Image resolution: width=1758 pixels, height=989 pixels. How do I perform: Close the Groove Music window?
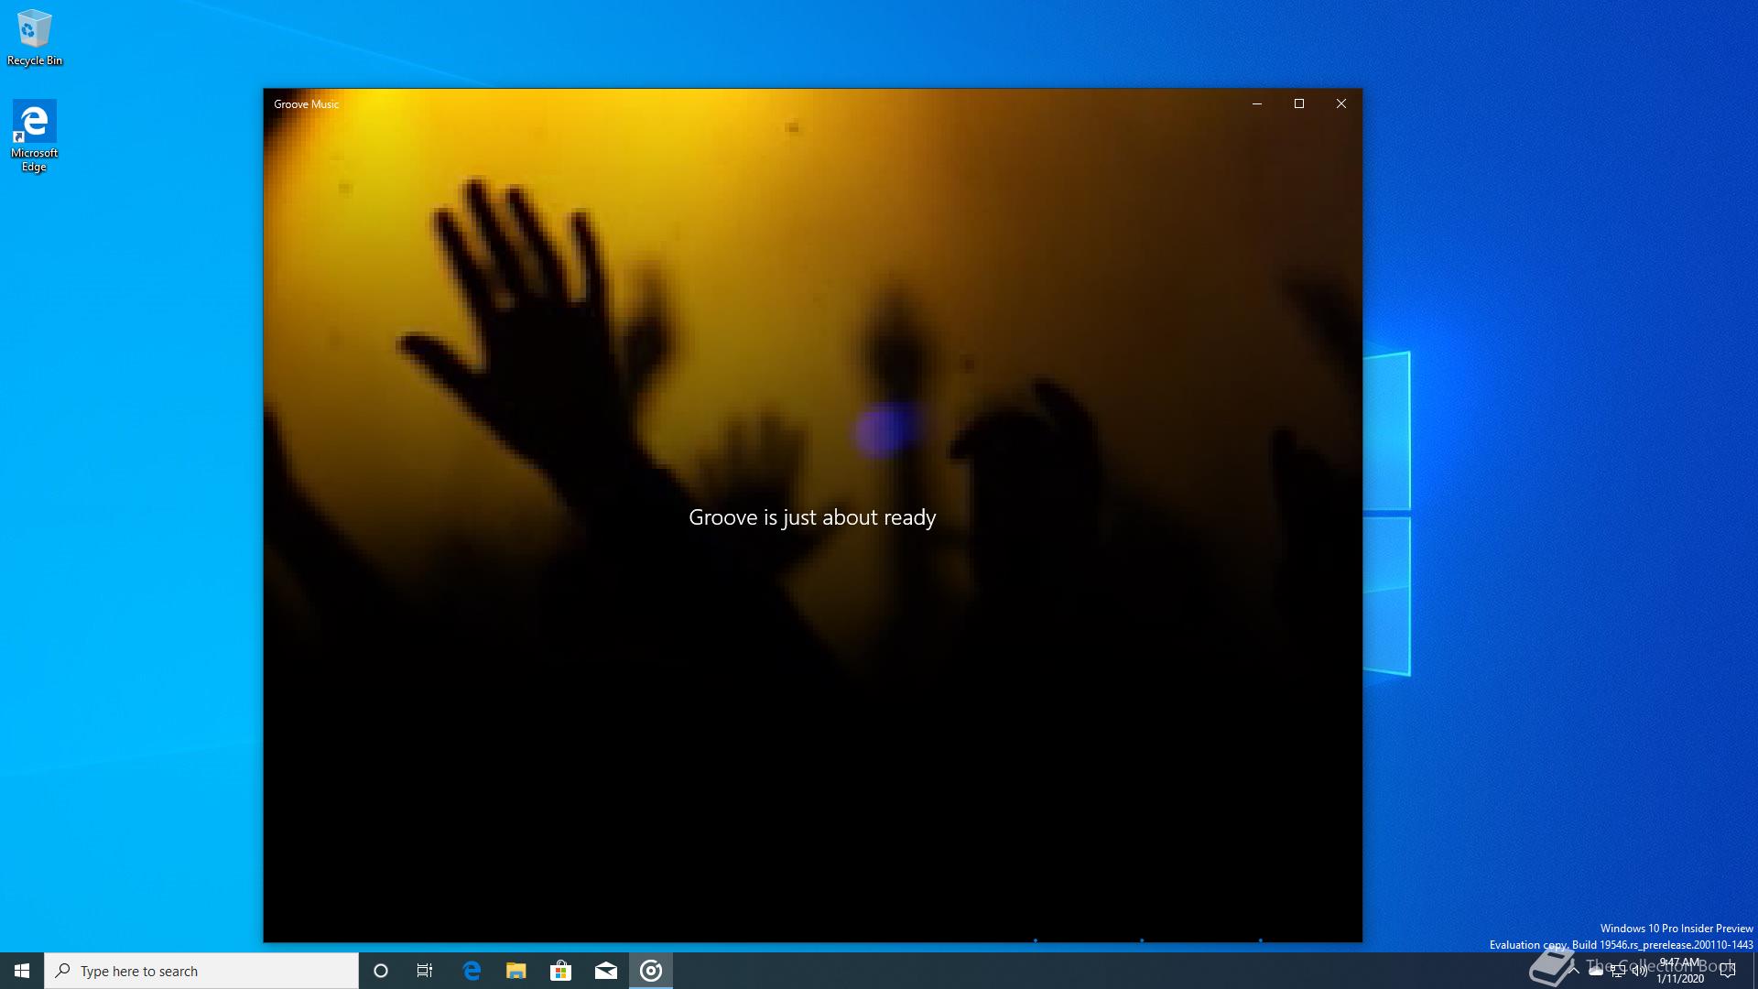point(1341,103)
